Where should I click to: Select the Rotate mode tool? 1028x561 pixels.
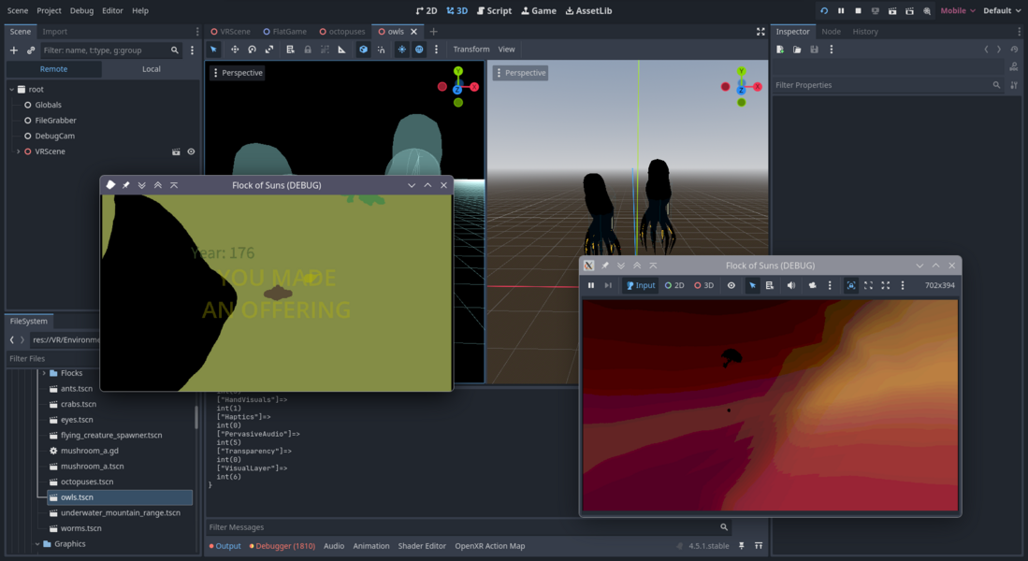tap(251, 49)
